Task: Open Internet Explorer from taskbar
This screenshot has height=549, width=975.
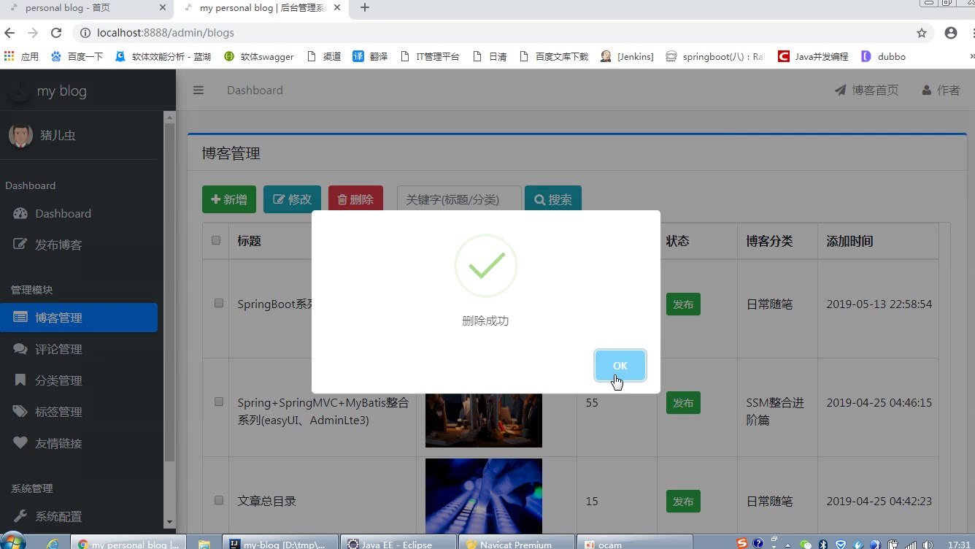Action: tap(53, 544)
